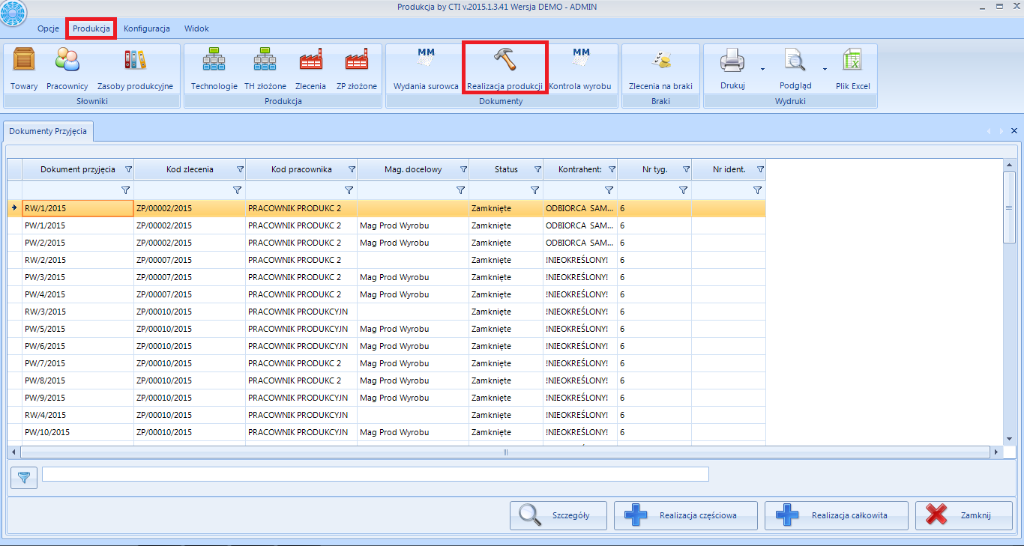
Task: Open Realizacja produkcji hammer icon
Action: coord(505,59)
